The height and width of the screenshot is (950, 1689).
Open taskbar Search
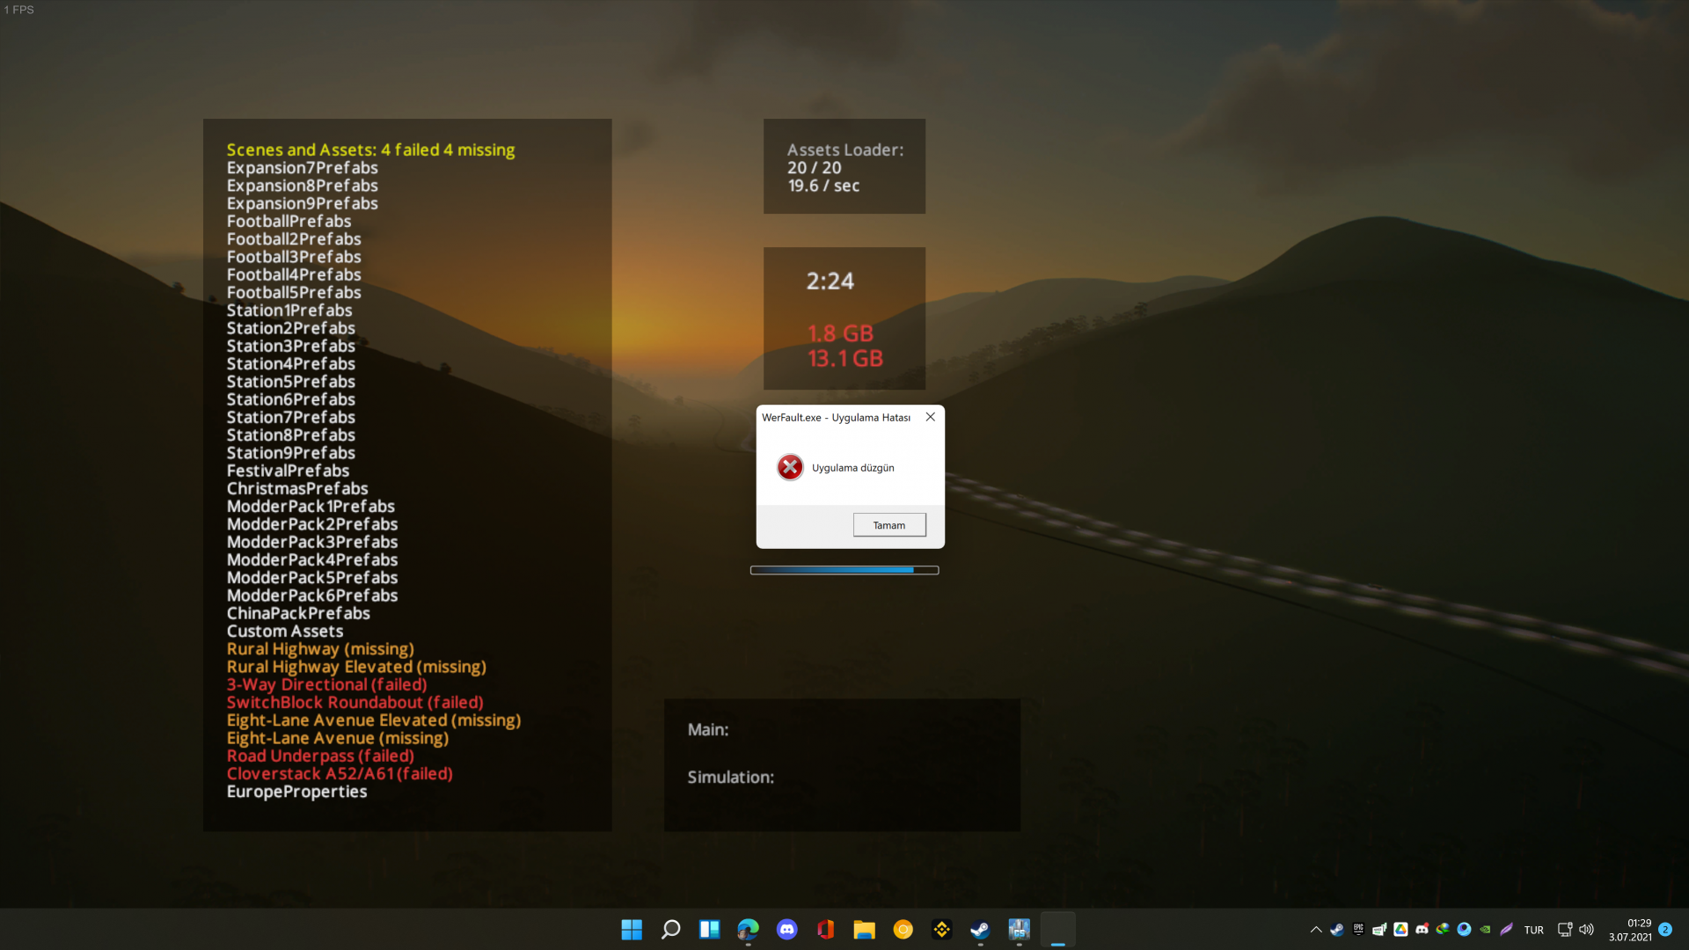click(x=670, y=930)
